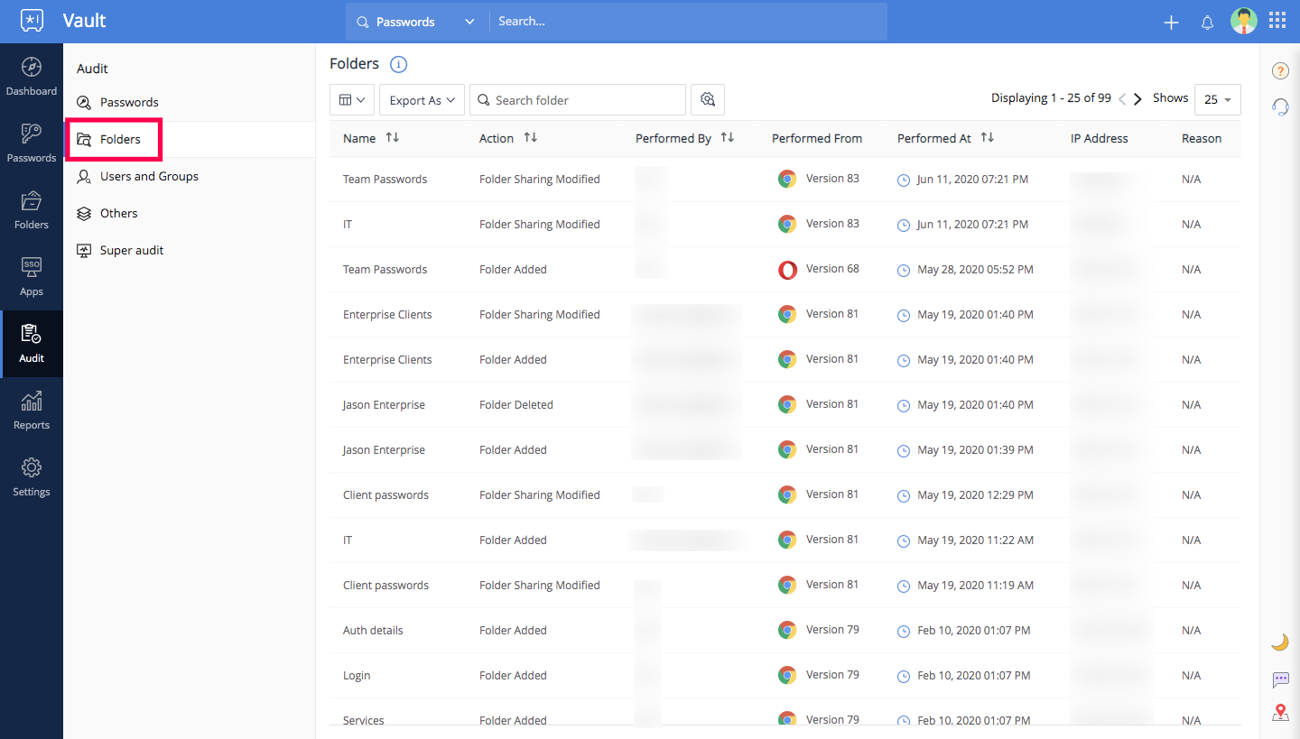Sort by Performed At column
1300x739 pixels.
coord(987,138)
